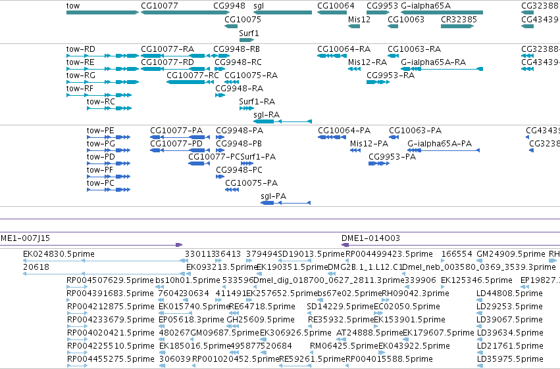560x369 pixels.
Task: Select transcript tow-RC
Action: [x=109, y=108]
